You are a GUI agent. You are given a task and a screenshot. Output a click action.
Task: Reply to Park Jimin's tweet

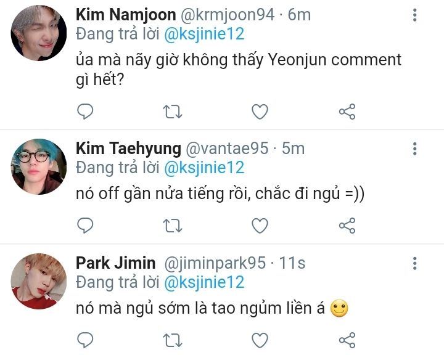85,340
